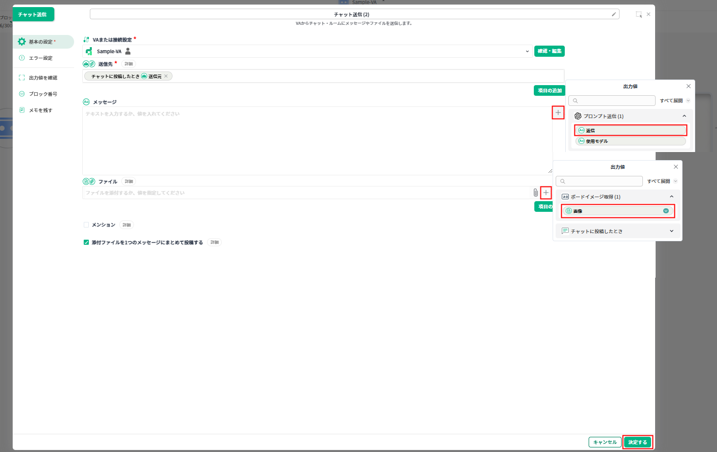
Task: Collapse the プロンプト送信 (1) group
Action: coord(684,116)
